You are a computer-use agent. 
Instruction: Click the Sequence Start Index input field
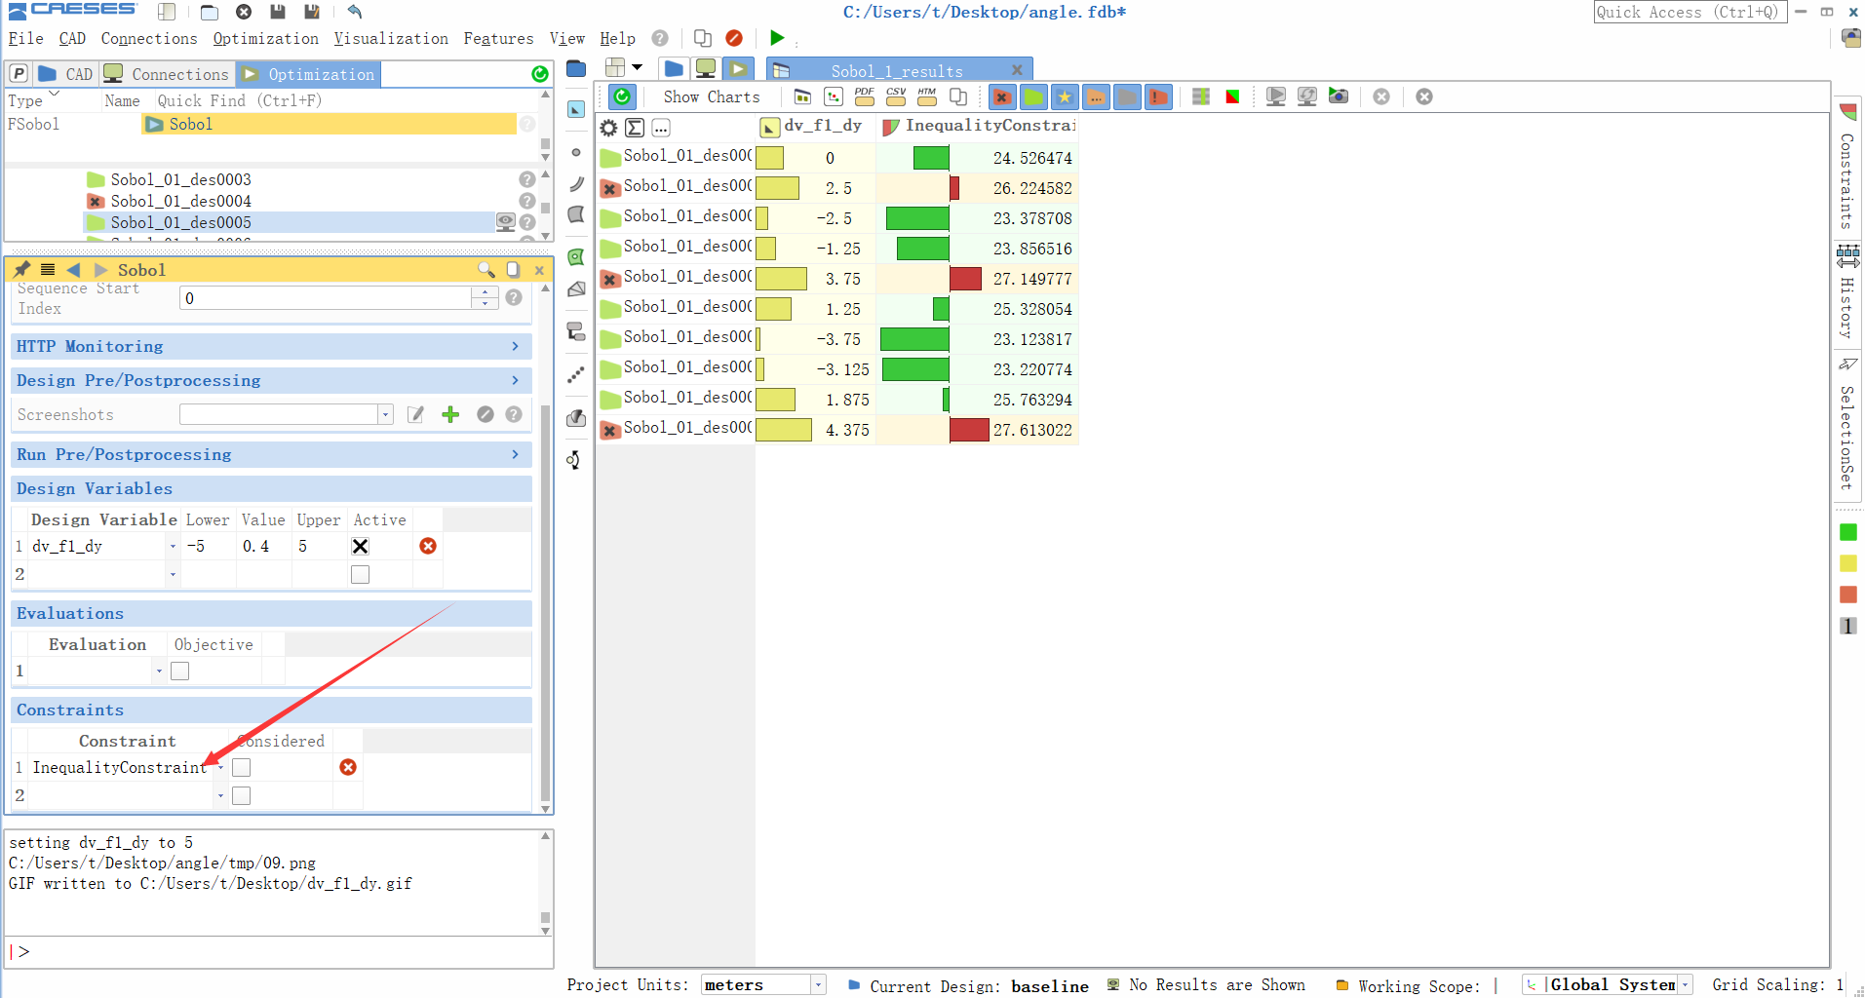coord(327,298)
